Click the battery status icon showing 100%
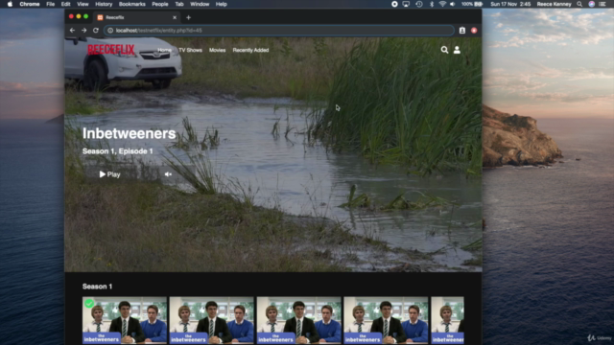Image resolution: width=614 pixels, height=345 pixels. 472,4
